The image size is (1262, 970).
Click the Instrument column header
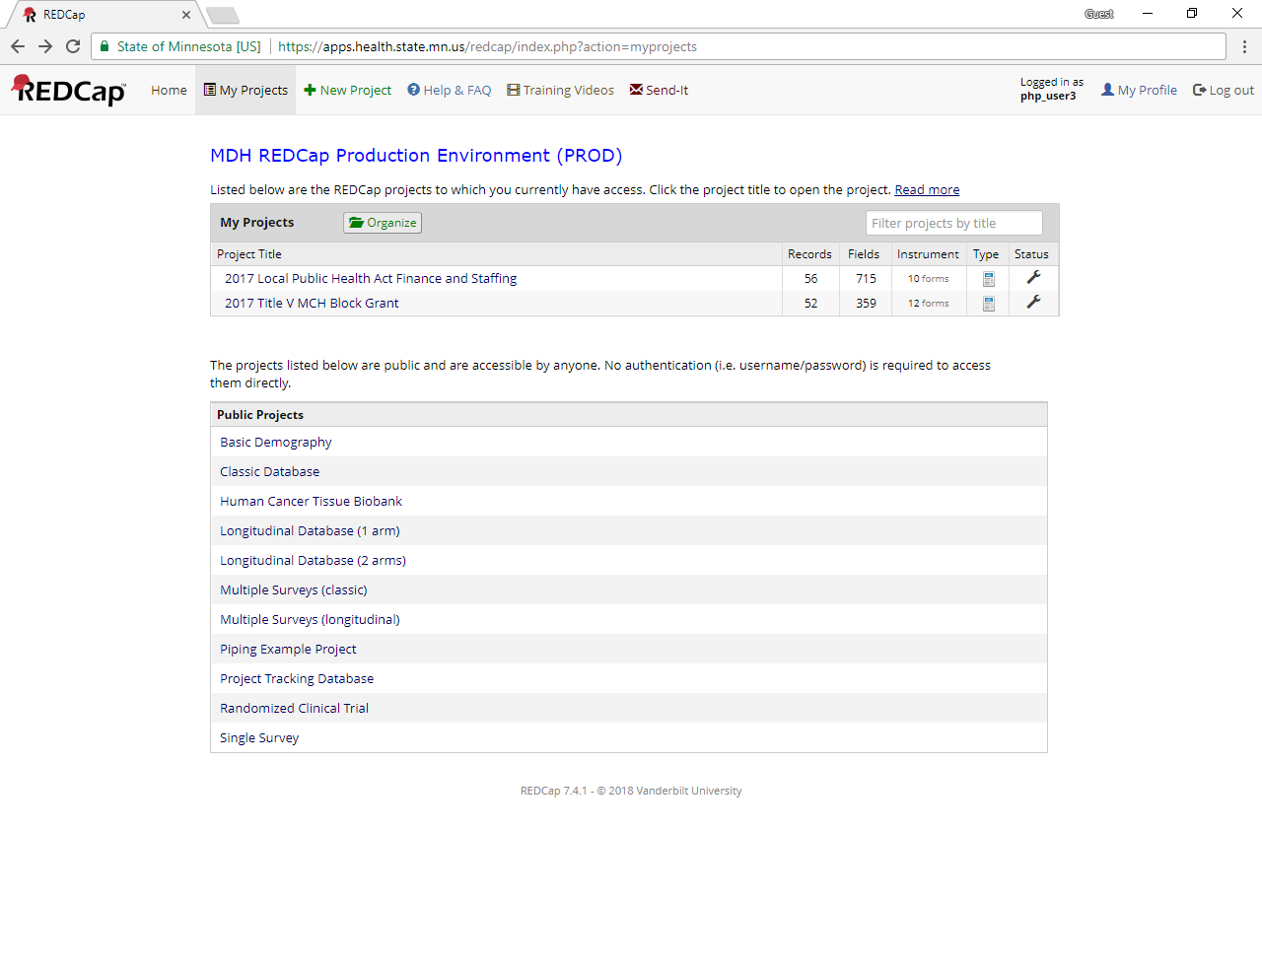(928, 254)
